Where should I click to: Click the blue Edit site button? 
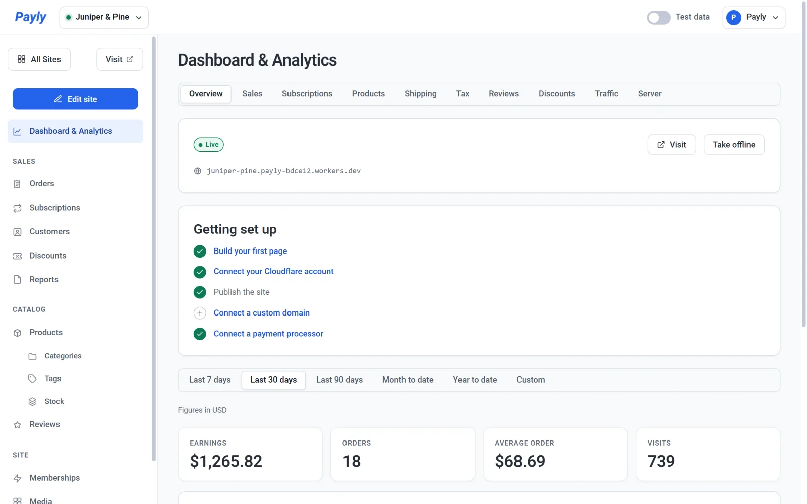point(75,99)
